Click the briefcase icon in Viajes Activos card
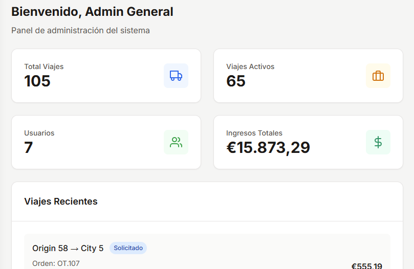414x269 pixels. 378,76
